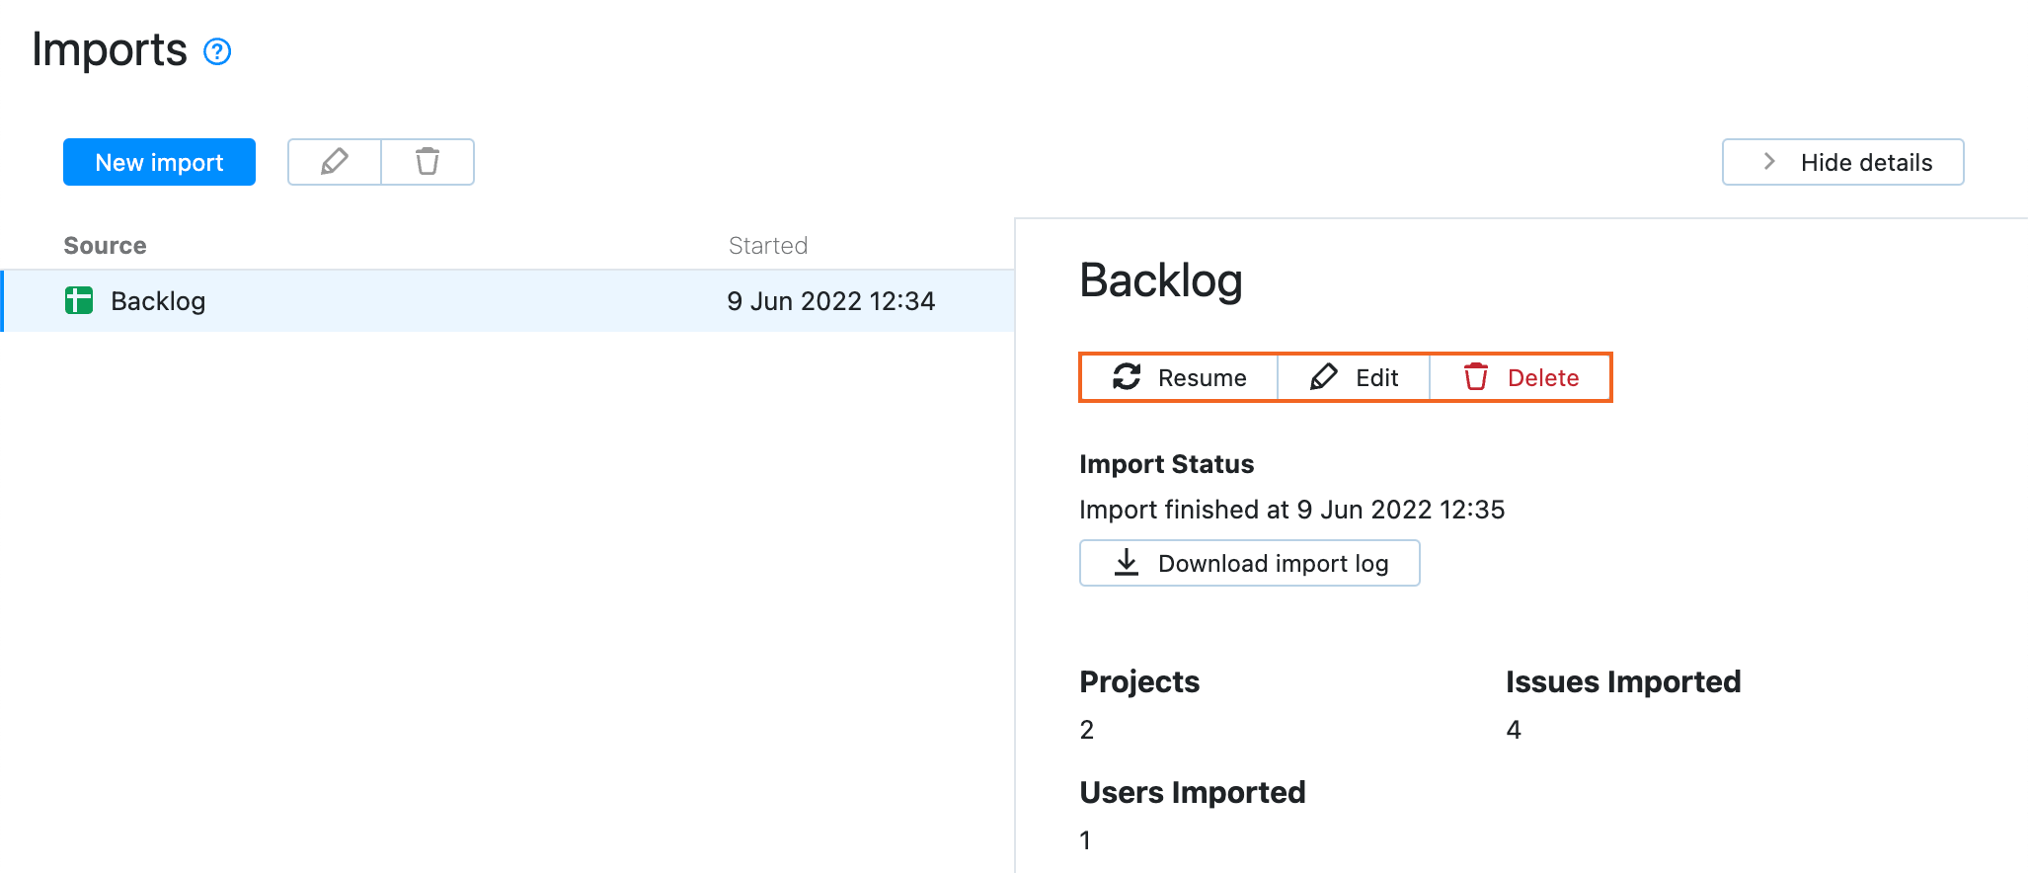
Task: Click the Download import log button
Action: pyautogui.click(x=1272, y=563)
